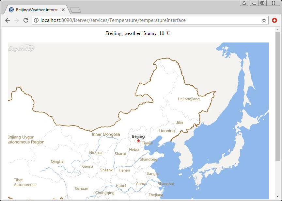Click the Inner Mongolia map label
Viewport: 282px width, 201px height.
[x=106, y=134]
